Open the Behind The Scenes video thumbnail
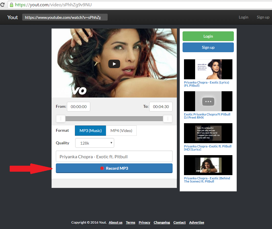 pos(208,165)
